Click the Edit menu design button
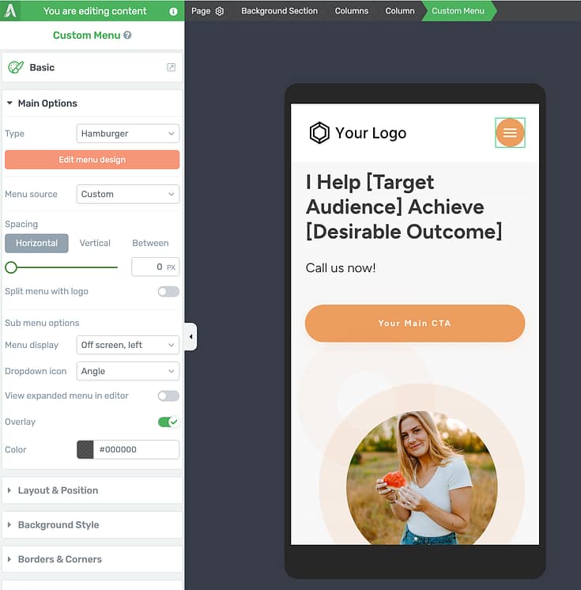581x590 pixels. tap(92, 160)
